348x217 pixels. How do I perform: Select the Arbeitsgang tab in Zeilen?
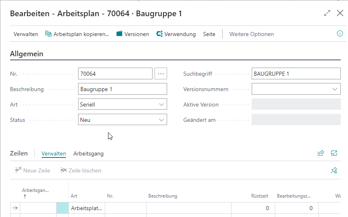point(88,153)
